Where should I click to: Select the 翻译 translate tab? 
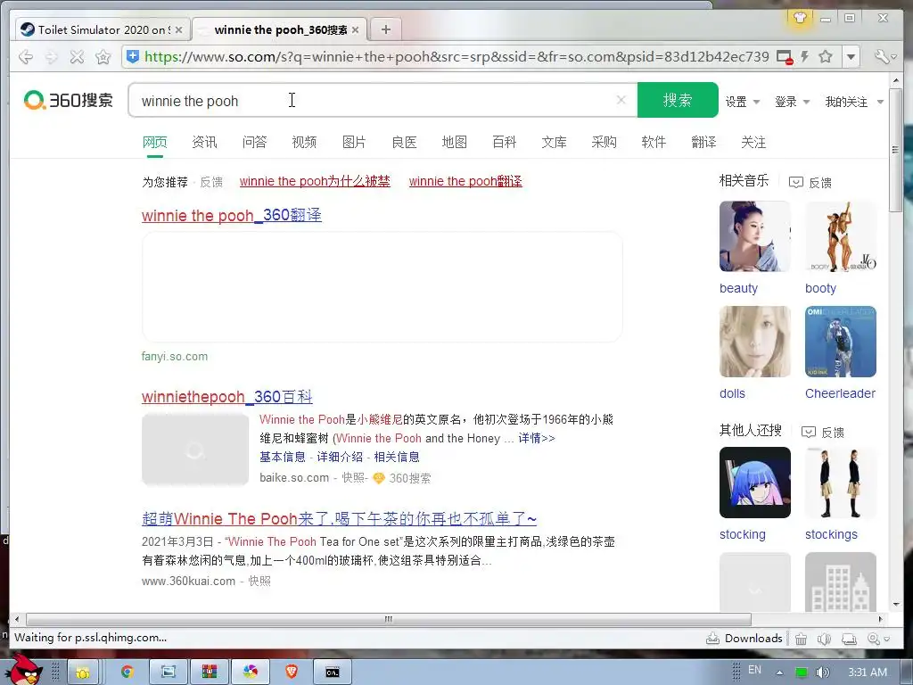[x=703, y=142]
